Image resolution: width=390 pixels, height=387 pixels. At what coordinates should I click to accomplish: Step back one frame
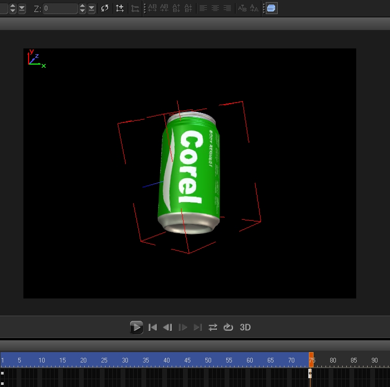click(167, 327)
